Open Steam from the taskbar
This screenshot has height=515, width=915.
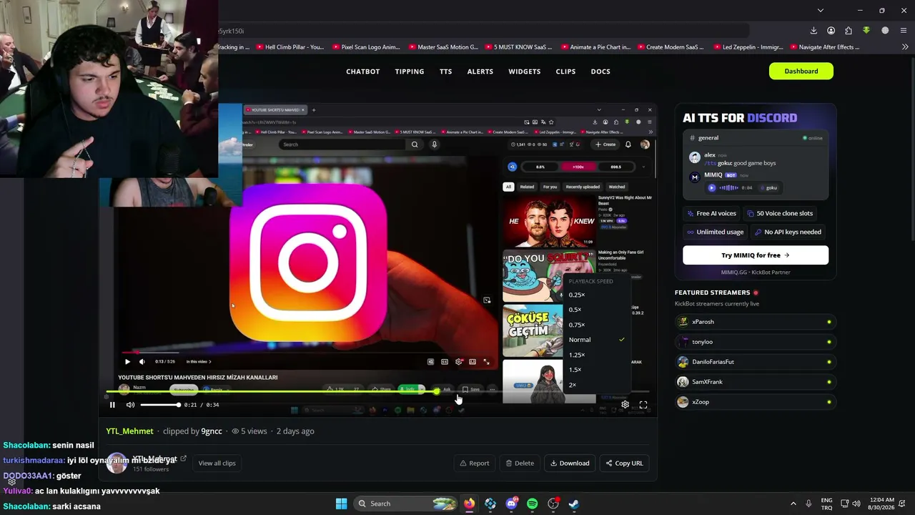[574, 504]
